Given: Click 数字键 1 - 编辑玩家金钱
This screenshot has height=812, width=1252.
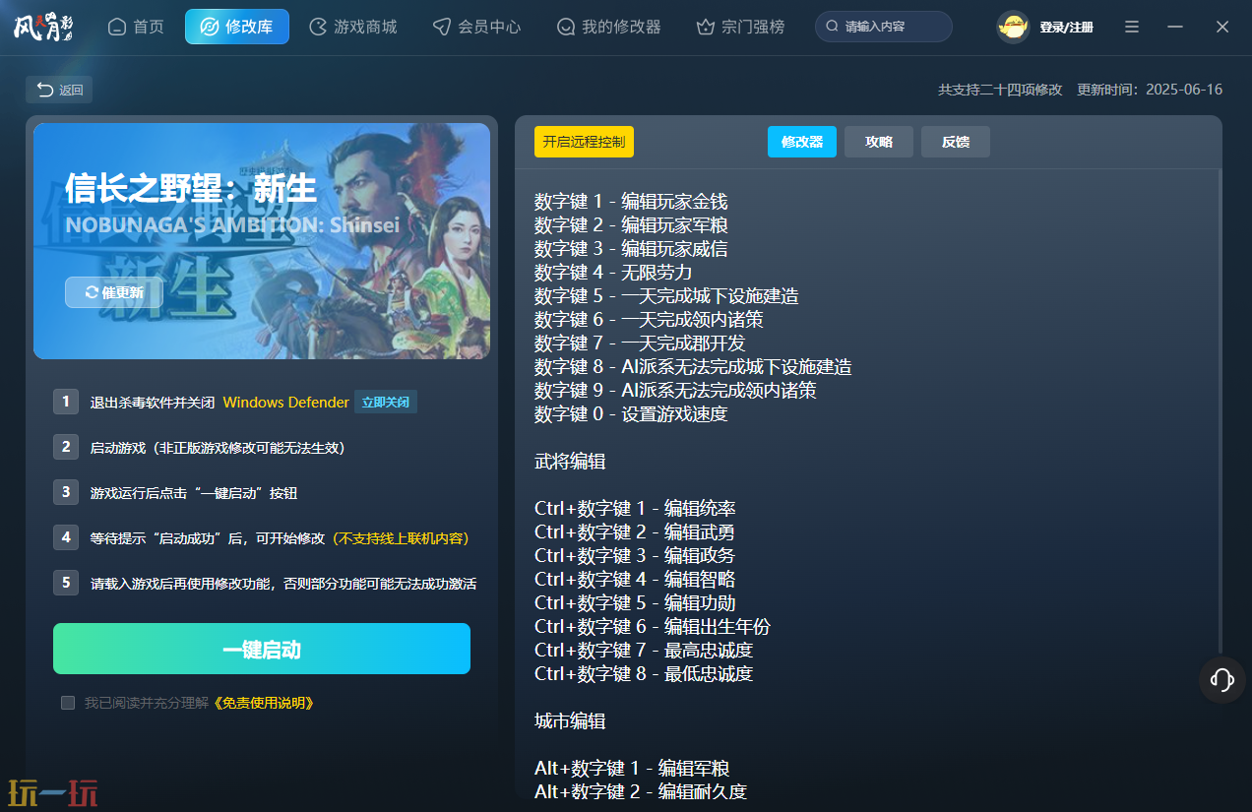Looking at the screenshot, I should [x=631, y=202].
